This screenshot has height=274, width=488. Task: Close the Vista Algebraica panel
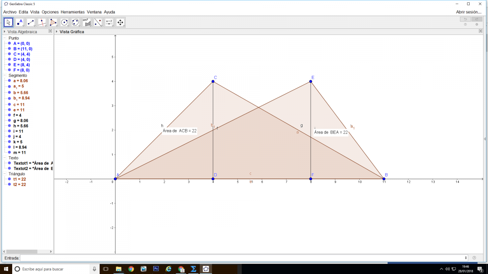[x=50, y=31]
